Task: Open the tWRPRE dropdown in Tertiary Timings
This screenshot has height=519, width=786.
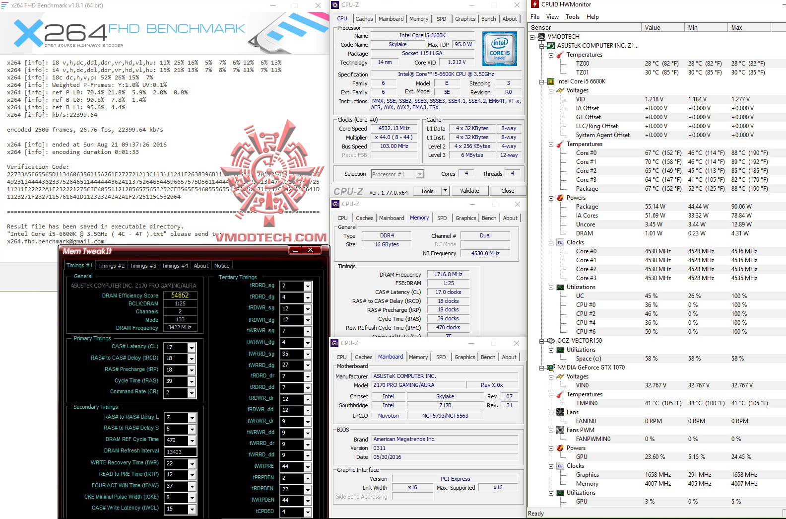Action: click(308, 467)
